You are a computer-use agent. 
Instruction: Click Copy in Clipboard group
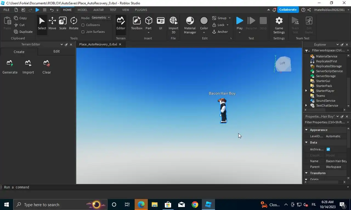[x=21, y=18]
